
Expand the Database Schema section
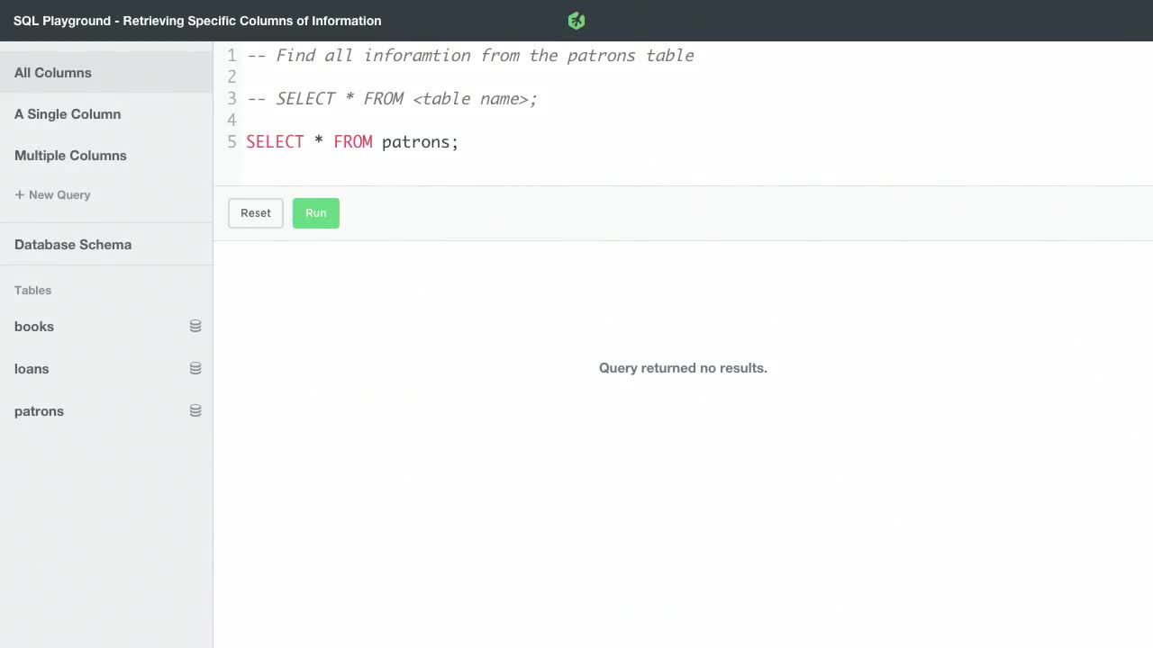72,244
